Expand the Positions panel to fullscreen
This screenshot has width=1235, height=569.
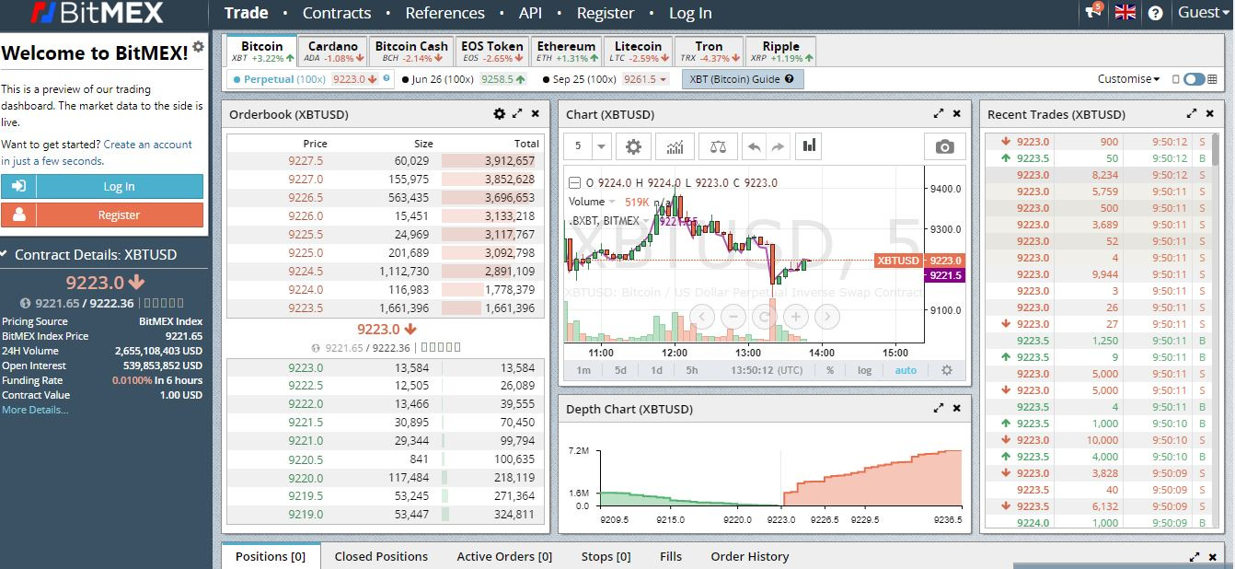pyautogui.click(x=1195, y=557)
